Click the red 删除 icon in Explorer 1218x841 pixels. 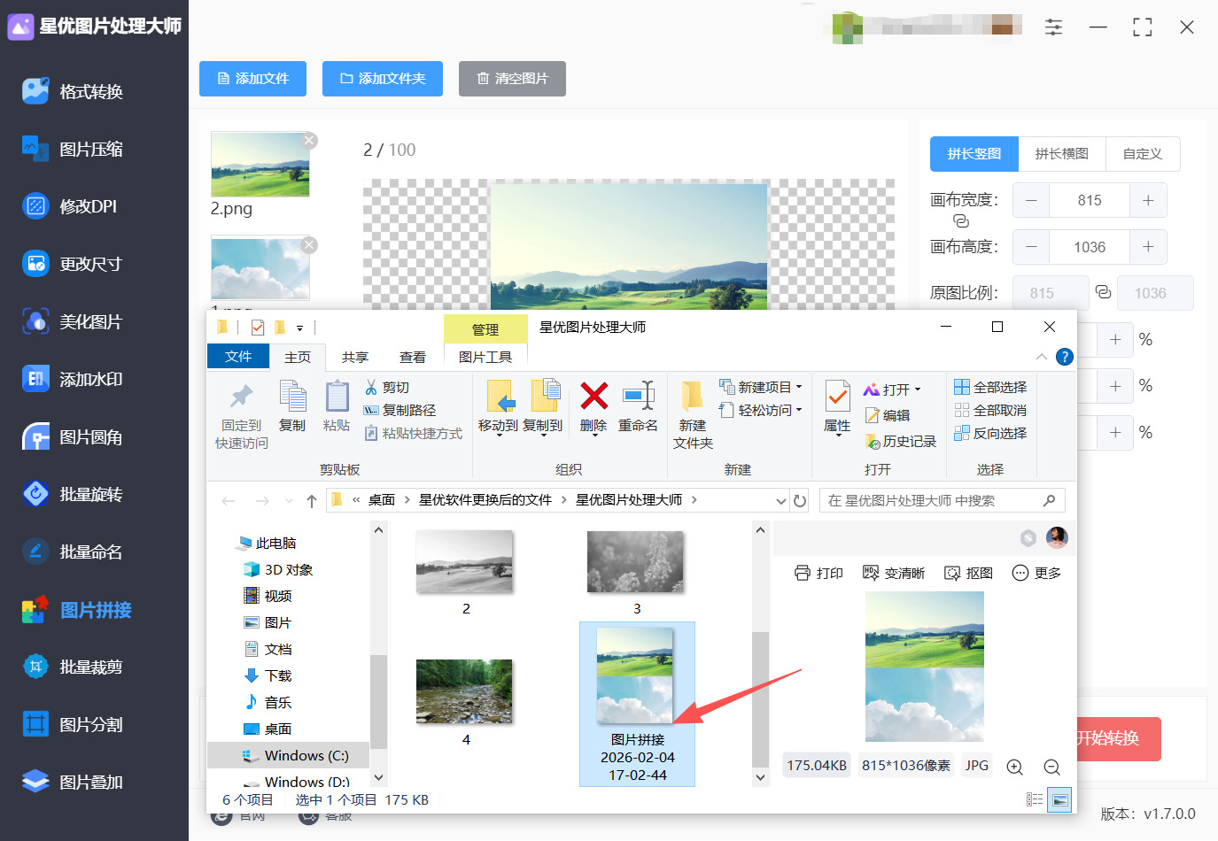pos(593,396)
